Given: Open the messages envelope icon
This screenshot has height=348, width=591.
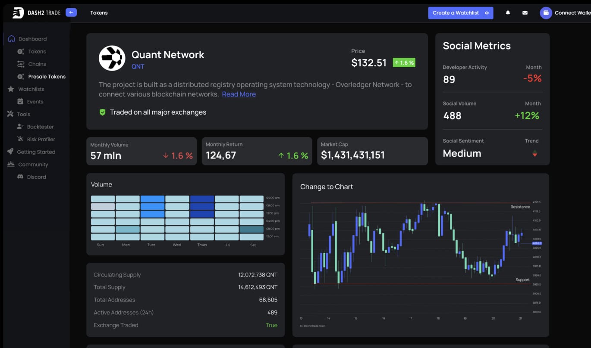Looking at the screenshot, I should (x=525, y=12).
